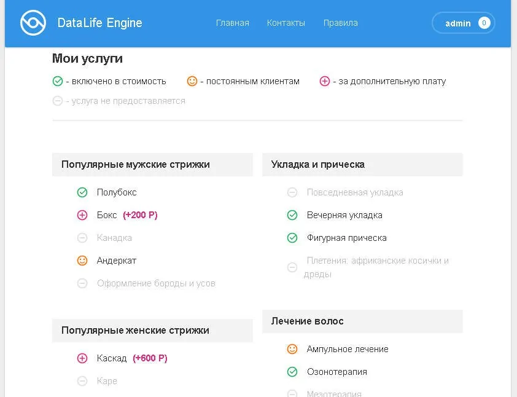Click the 'Вечерняя укладка' service text

tap(344, 215)
